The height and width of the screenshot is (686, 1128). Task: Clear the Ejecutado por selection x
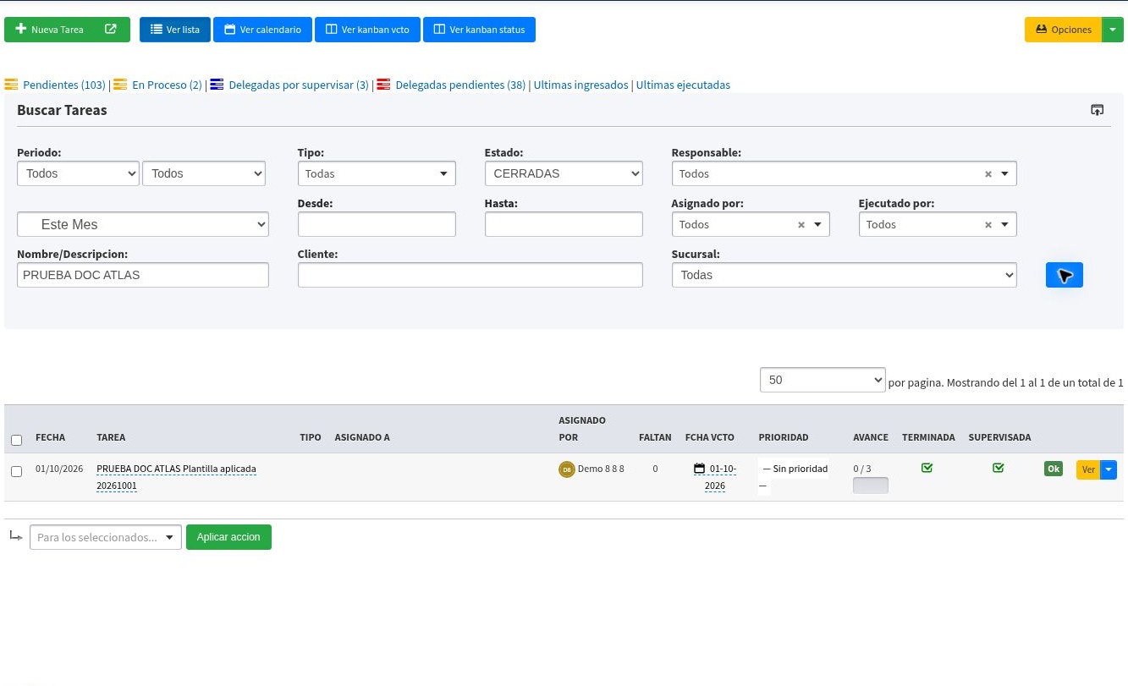click(988, 225)
